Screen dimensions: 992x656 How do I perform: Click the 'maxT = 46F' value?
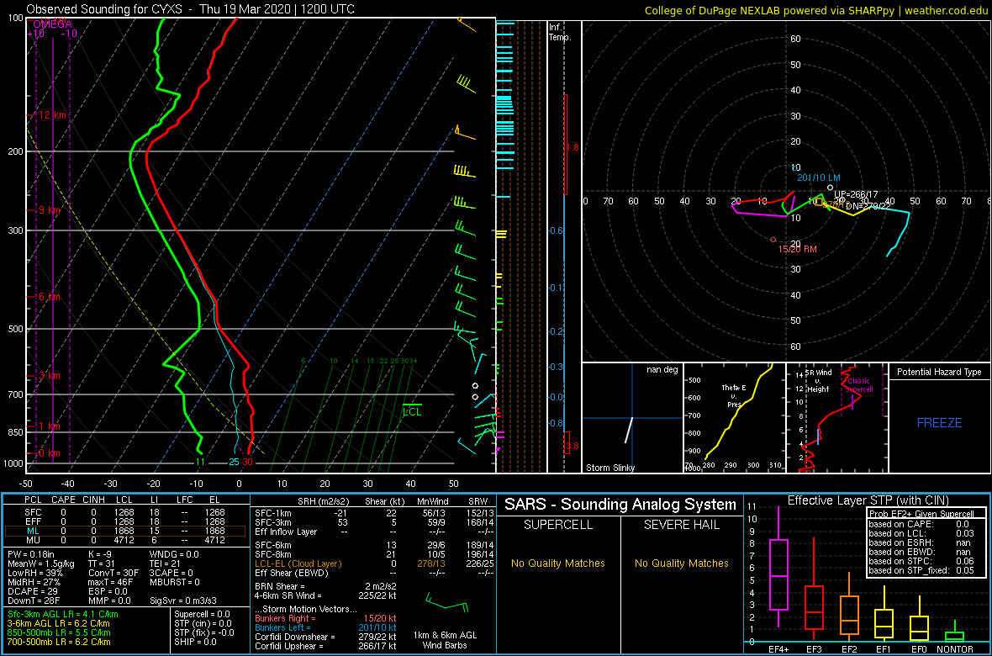click(111, 583)
